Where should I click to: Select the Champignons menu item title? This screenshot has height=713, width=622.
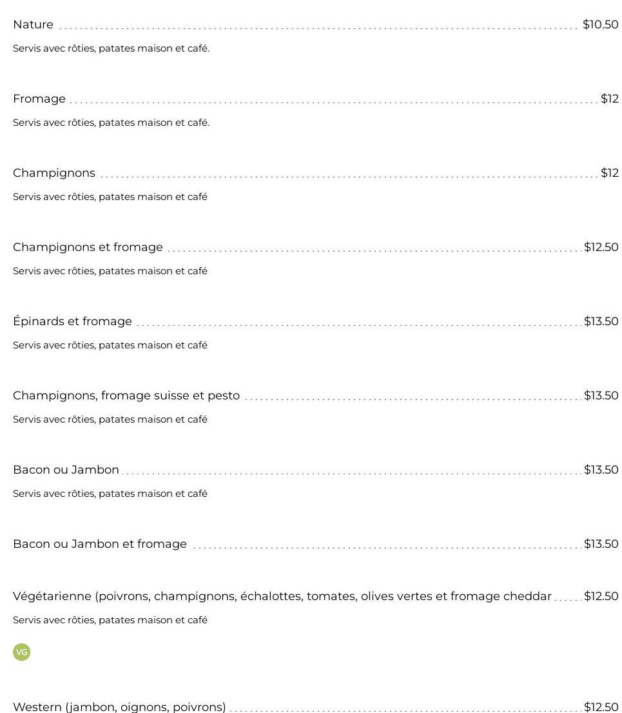(x=54, y=173)
